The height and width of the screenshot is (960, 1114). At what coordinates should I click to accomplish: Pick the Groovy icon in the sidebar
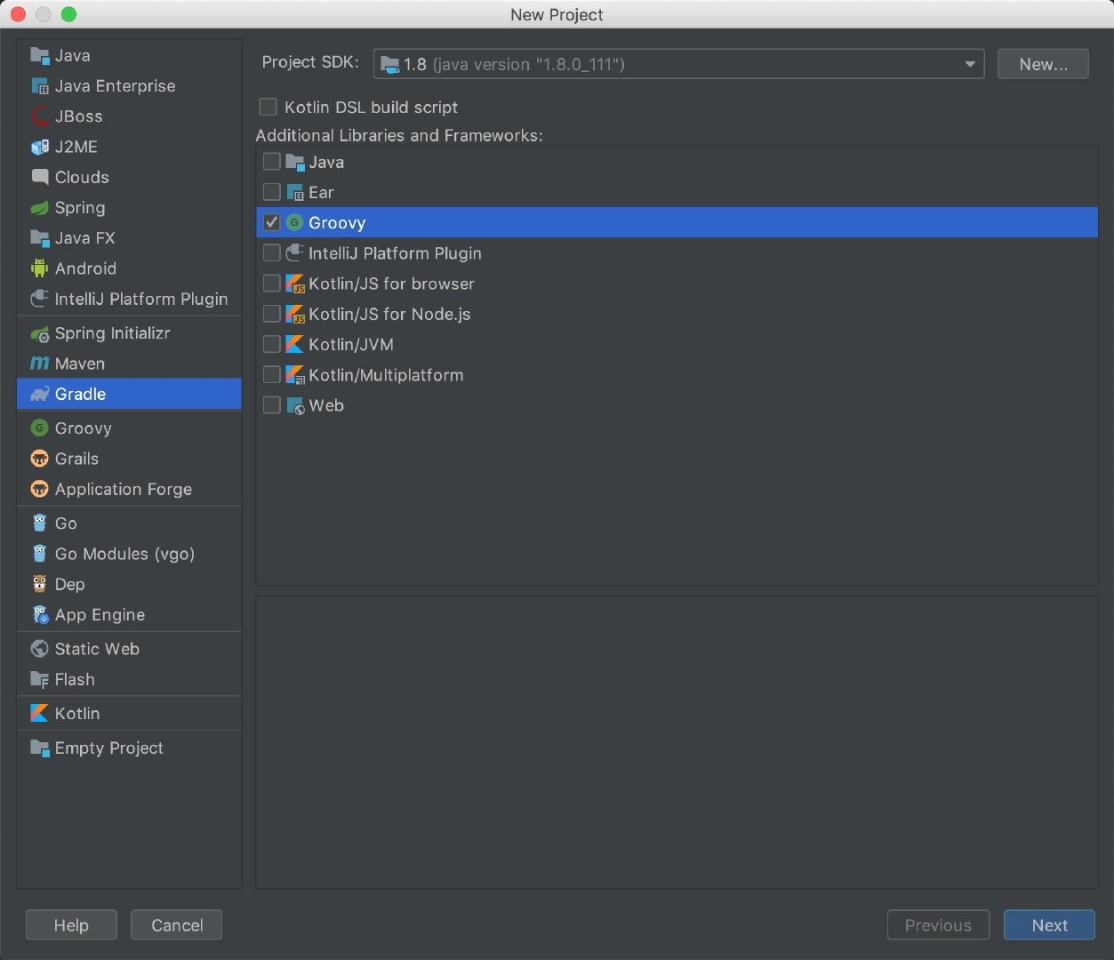tap(39, 428)
